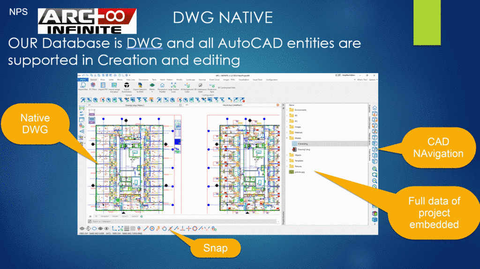Open 3D Background Color picker
The width and height of the screenshot is (480, 269).
tap(187, 87)
